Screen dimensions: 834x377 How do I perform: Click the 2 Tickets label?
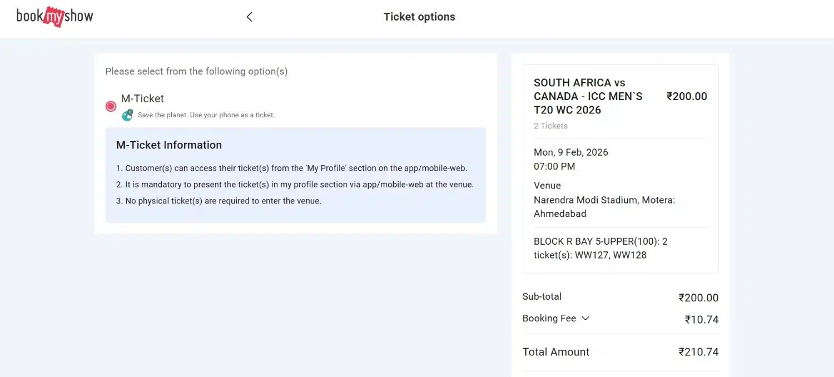coord(550,126)
